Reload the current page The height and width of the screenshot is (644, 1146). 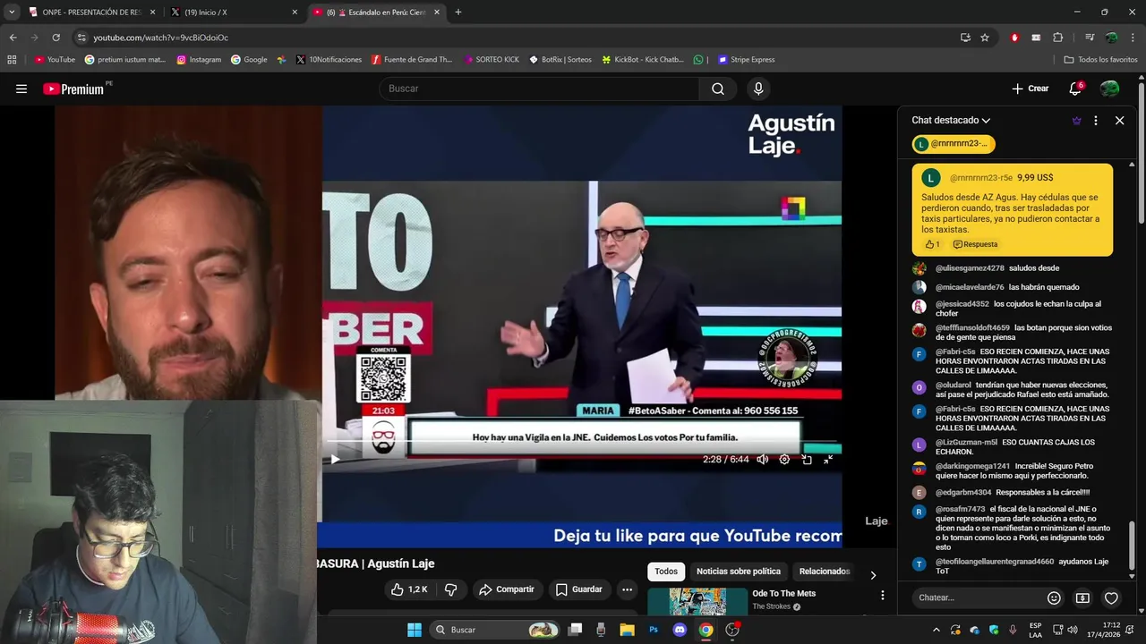(x=56, y=38)
